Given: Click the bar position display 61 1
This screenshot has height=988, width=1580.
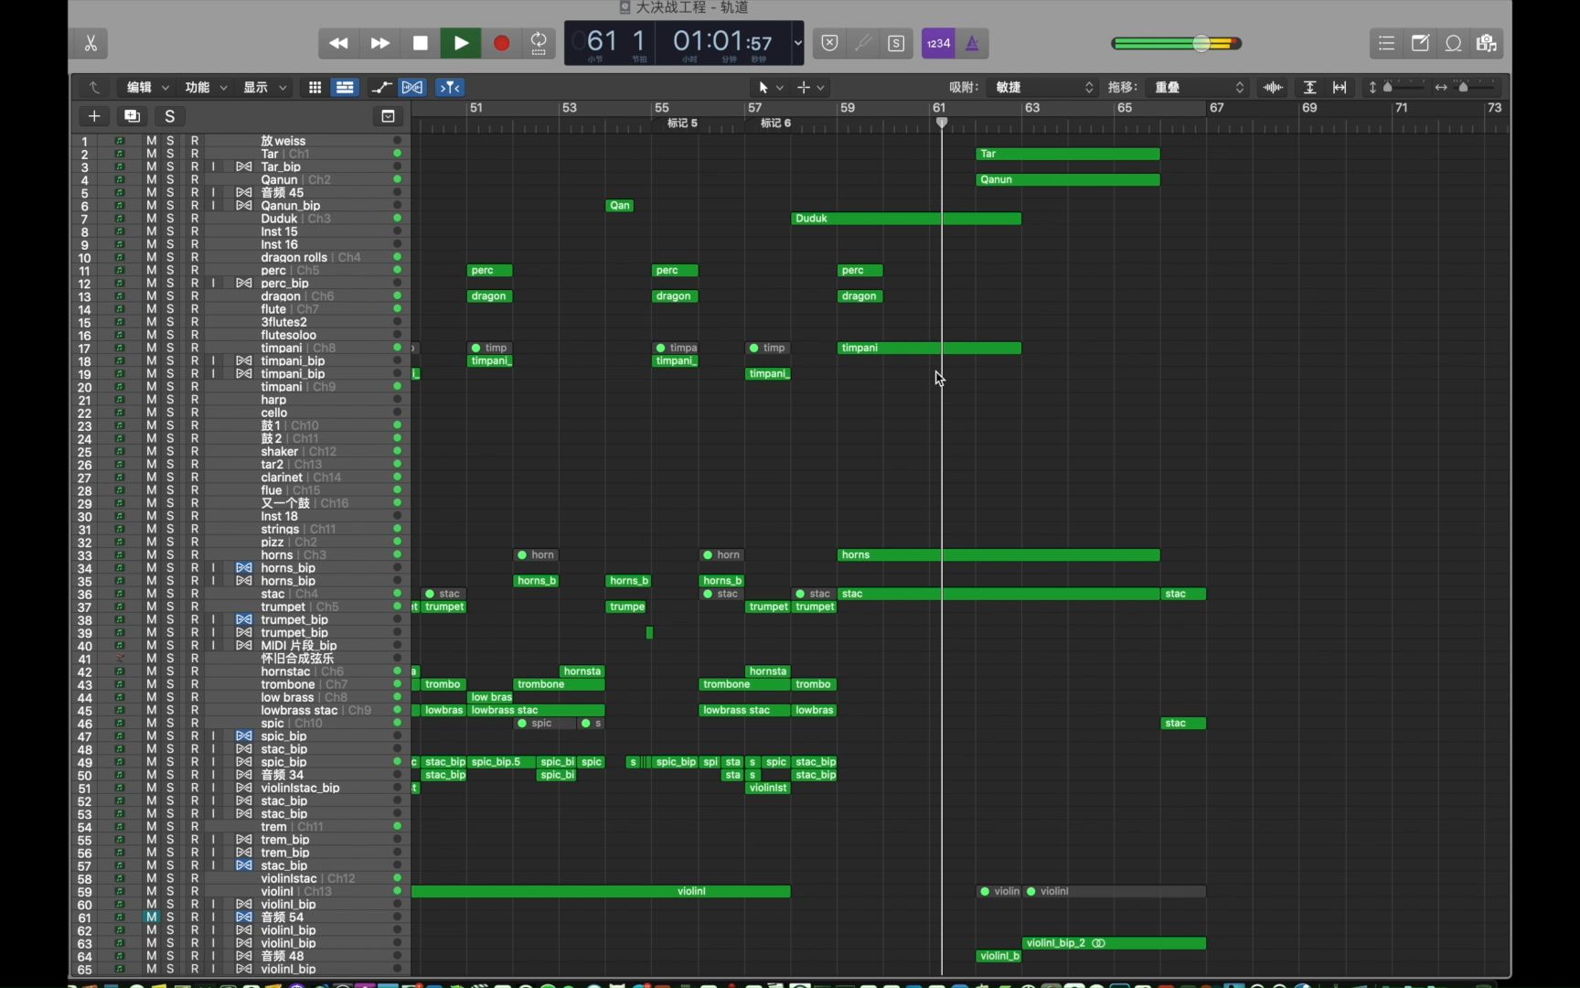Looking at the screenshot, I should [615, 41].
